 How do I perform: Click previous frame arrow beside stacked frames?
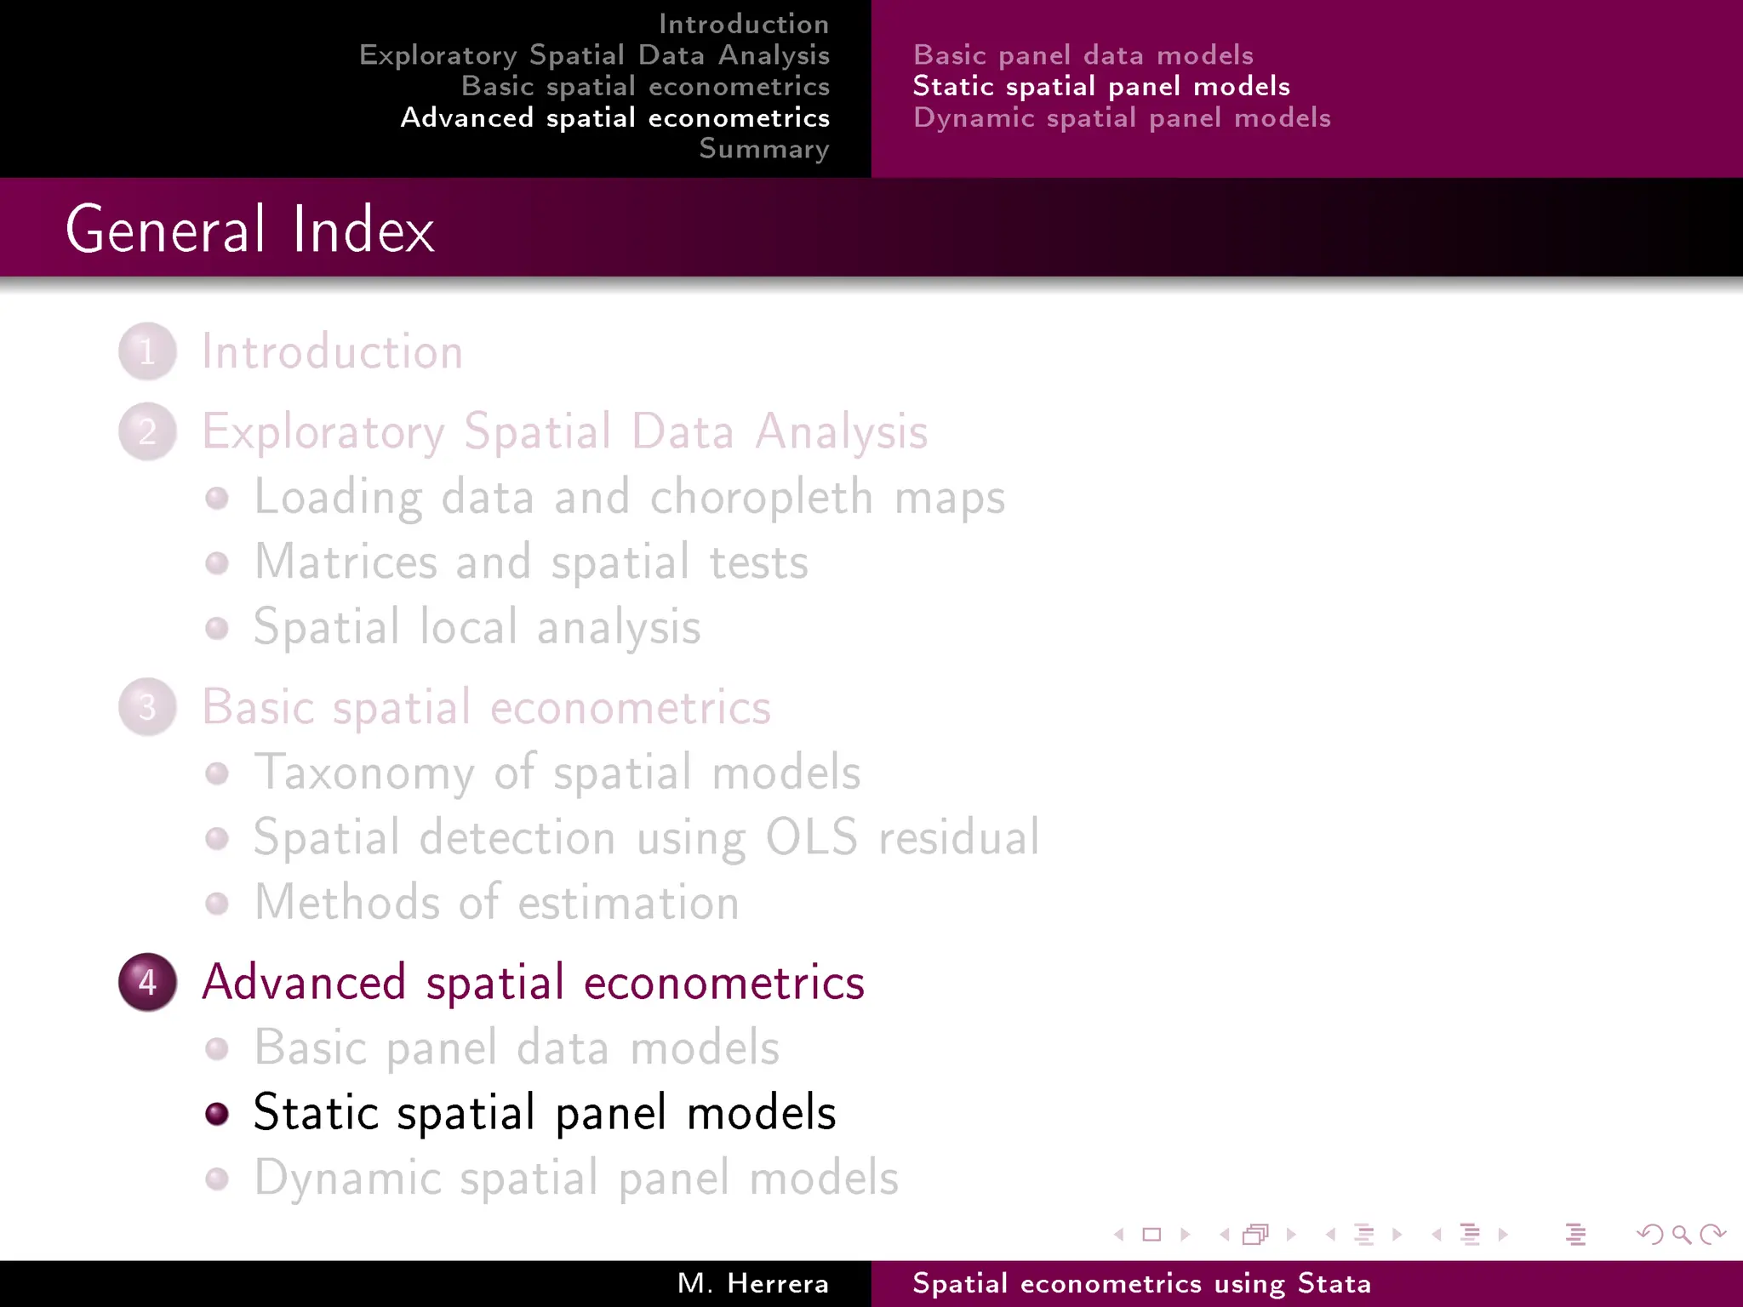point(1225,1235)
